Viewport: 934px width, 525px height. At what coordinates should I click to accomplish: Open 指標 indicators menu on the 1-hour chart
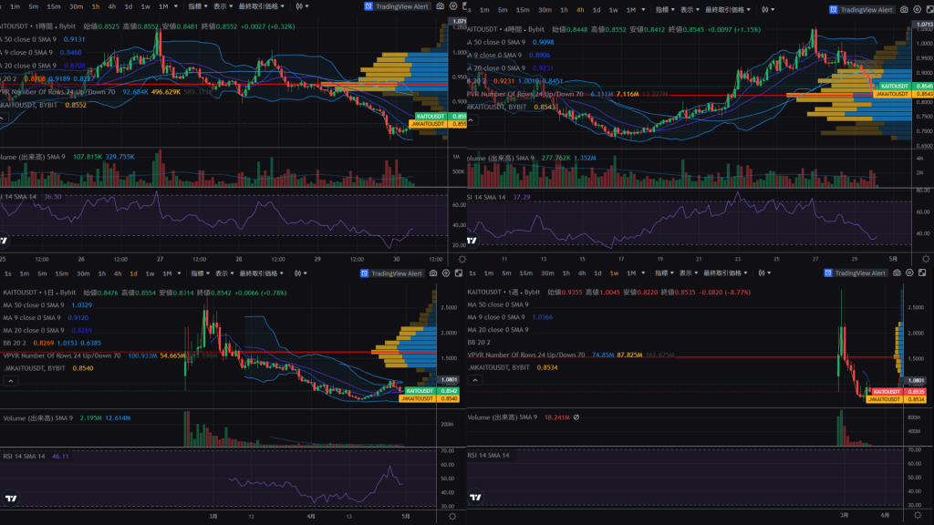pyautogui.click(x=198, y=6)
